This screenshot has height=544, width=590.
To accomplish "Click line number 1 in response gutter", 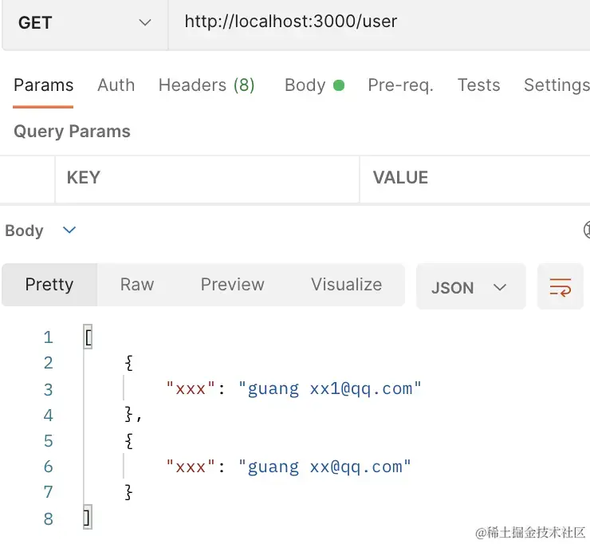I will click(x=49, y=337).
